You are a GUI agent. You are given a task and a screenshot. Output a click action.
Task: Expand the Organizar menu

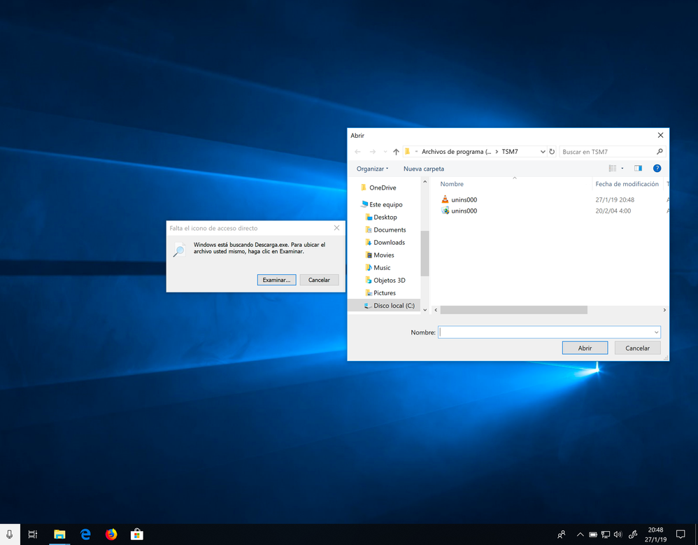point(372,168)
